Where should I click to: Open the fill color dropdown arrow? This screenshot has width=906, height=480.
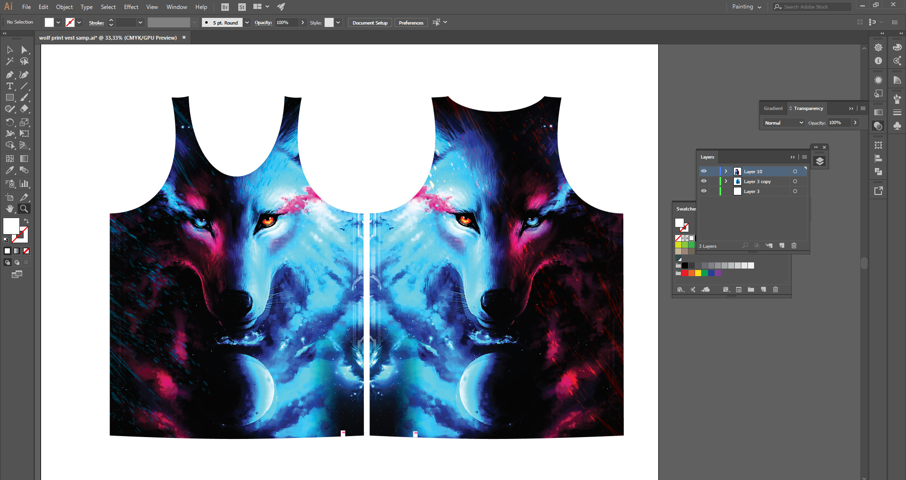58,23
